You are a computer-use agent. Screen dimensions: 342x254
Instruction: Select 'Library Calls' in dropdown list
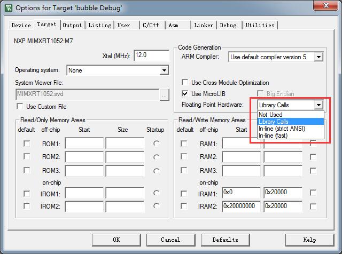pyautogui.click(x=291, y=122)
